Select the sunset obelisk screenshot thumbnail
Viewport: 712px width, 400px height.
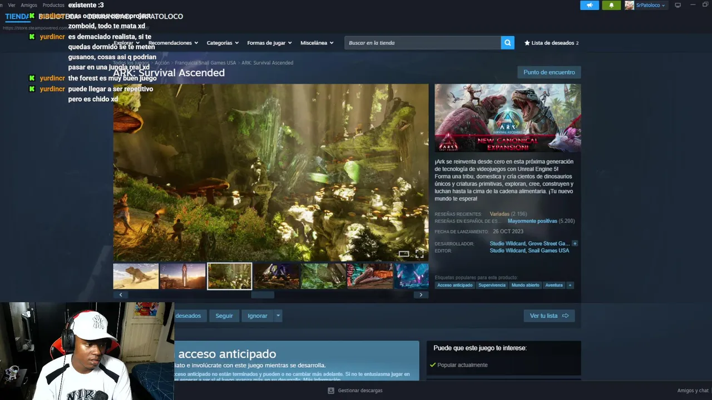[183, 276]
